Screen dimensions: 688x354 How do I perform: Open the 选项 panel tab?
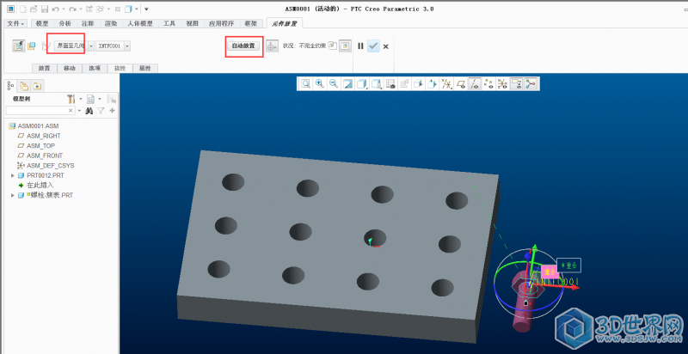pos(95,69)
